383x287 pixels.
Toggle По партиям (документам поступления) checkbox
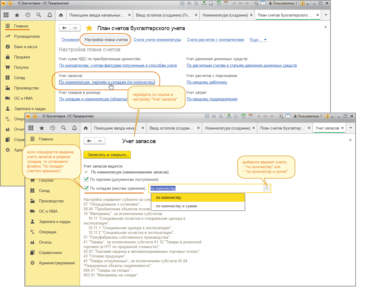(x=86, y=179)
